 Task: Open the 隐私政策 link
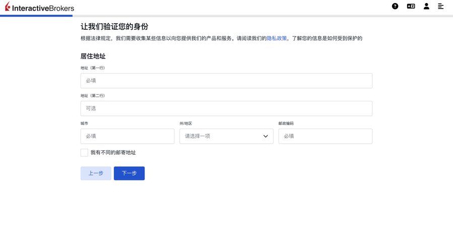[x=276, y=38]
